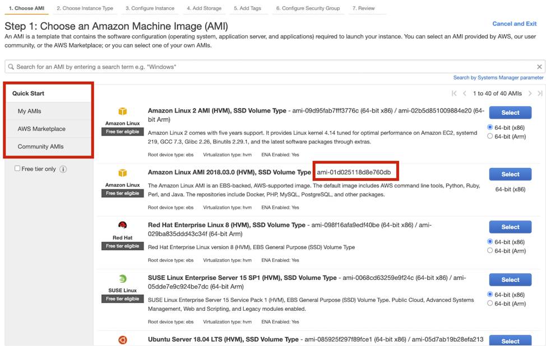Go to last page of AMIs
Image resolution: width=546 pixels, height=346 pixels.
click(540, 93)
